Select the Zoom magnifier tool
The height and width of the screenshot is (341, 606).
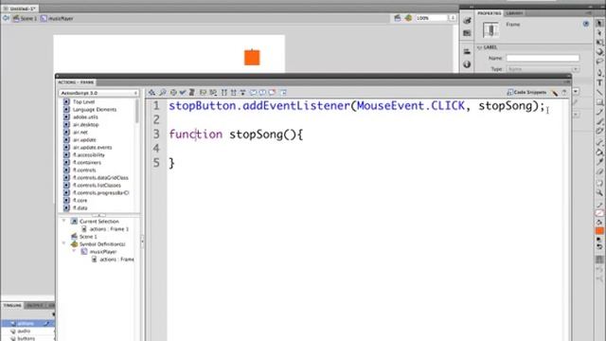coord(599,192)
